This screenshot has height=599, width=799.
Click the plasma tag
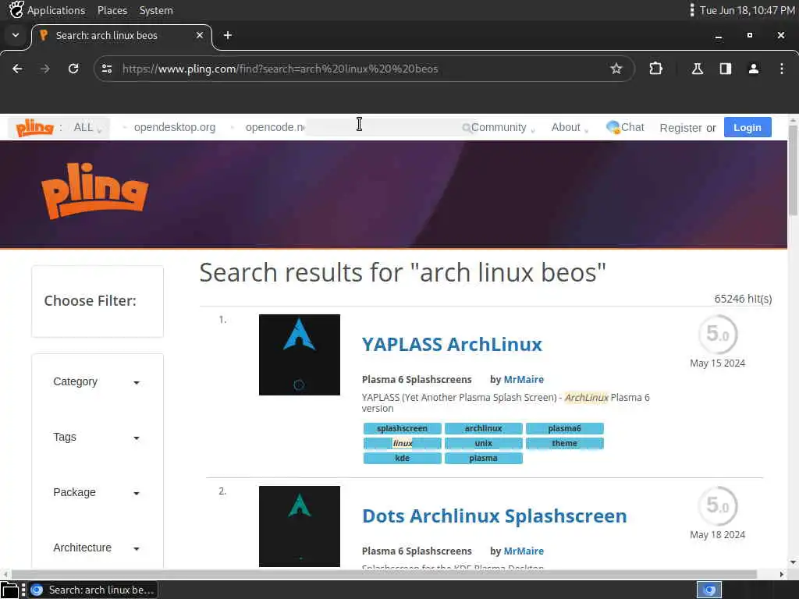[483, 458]
